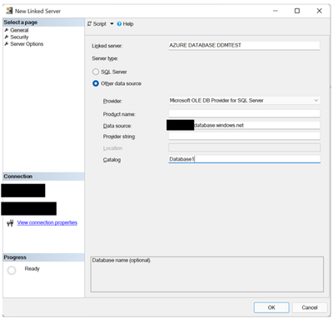The width and height of the screenshot is (333, 319).
Task: Open the Security page
Action: [x=19, y=37]
